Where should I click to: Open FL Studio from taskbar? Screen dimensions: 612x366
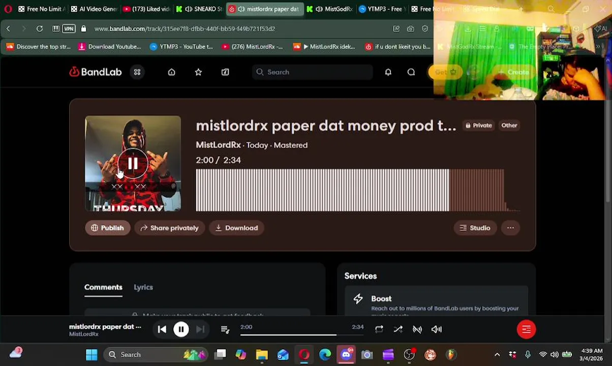(451, 354)
